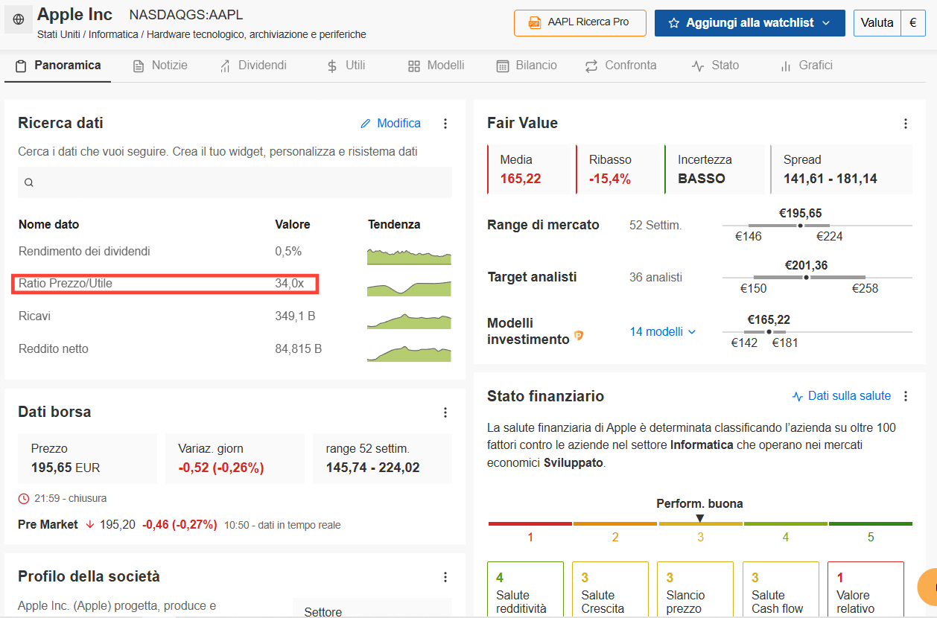Open AAPL Ricerca Pro report
Viewport: 937px width, 618px height.
(x=579, y=22)
